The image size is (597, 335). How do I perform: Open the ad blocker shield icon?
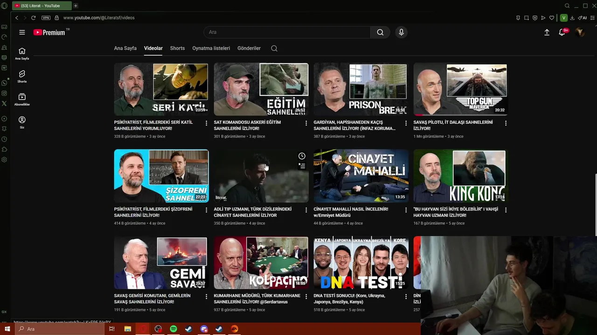(x=535, y=18)
